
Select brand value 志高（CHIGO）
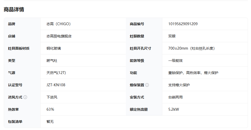pyautogui.click(x=58, y=24)
